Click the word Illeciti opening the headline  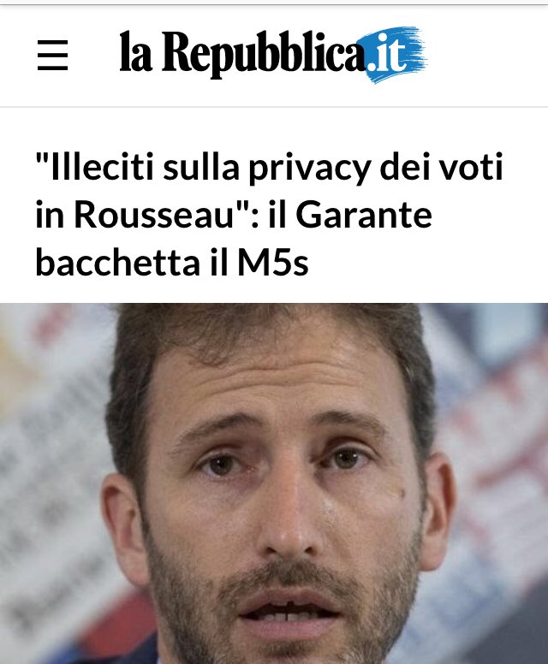(x=94, y=166)
